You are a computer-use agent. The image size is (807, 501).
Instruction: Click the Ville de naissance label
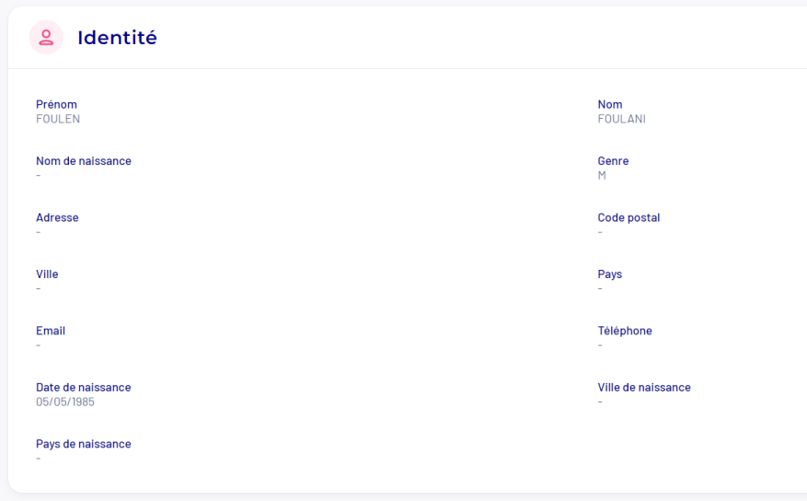(x=644, y=388)
